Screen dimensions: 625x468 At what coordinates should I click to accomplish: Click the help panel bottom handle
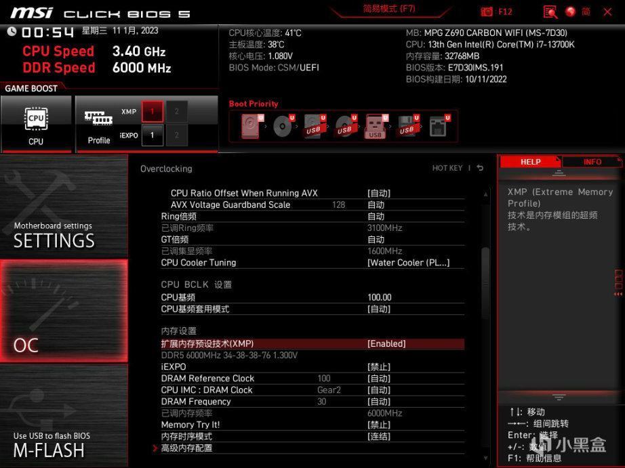(559, 397)
